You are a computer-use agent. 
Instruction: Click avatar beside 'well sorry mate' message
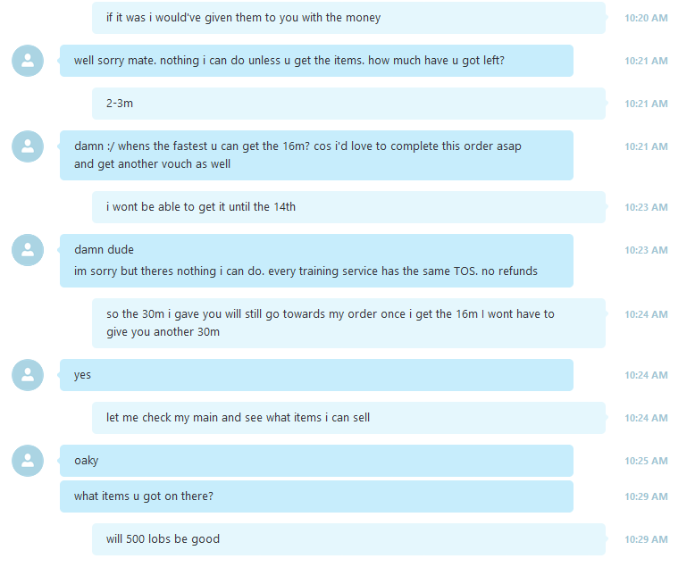(28, 61)
